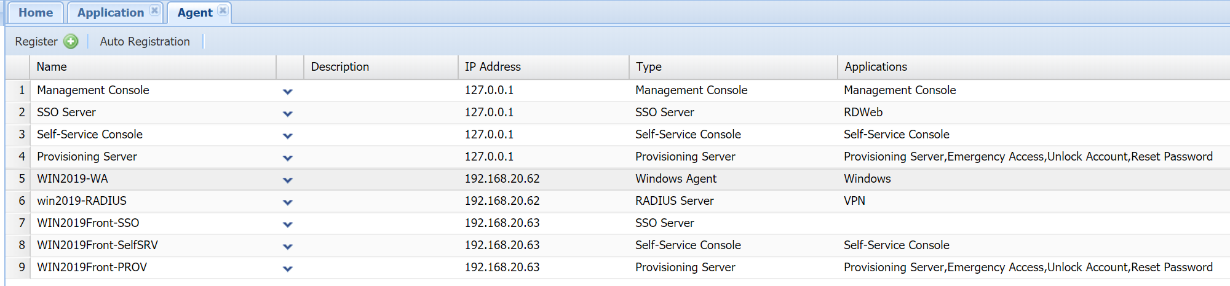This screenshot has height=286, width=1230.
Task: Click the dropdown chevron beside WIN2019Front-SSO
Action: [287, 224]
